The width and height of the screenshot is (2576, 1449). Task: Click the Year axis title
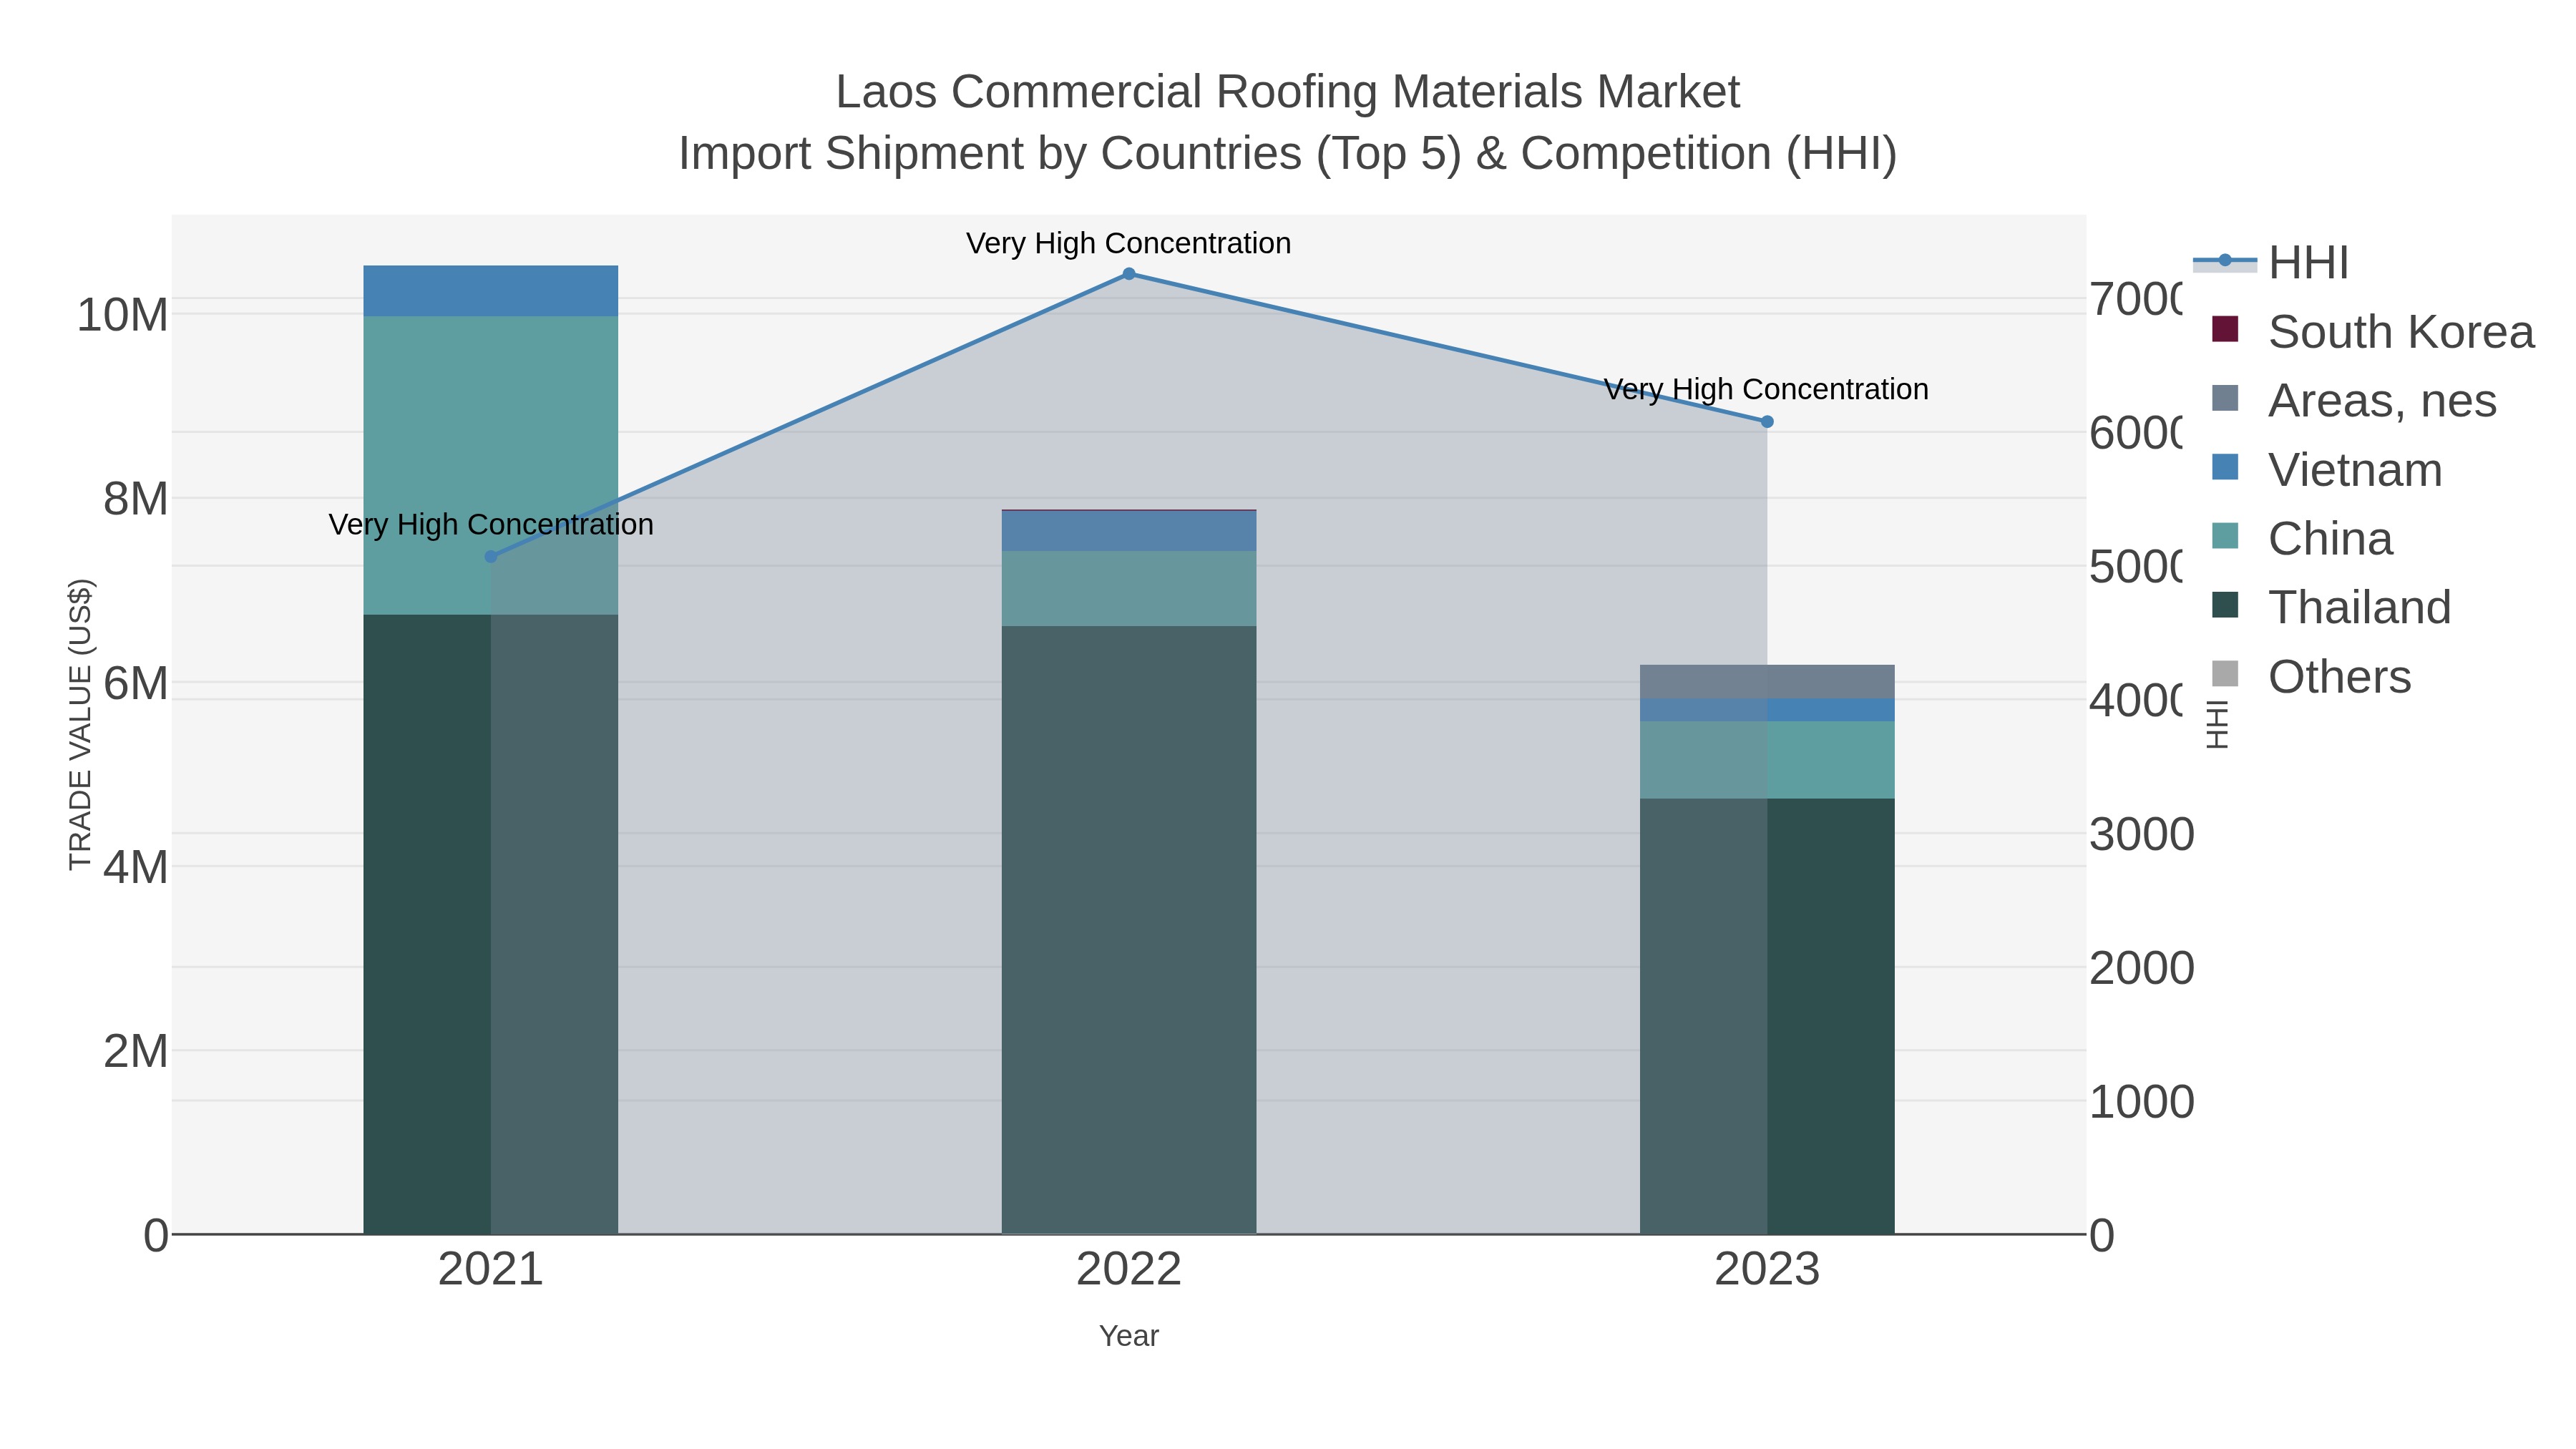pos(1129,1336)
